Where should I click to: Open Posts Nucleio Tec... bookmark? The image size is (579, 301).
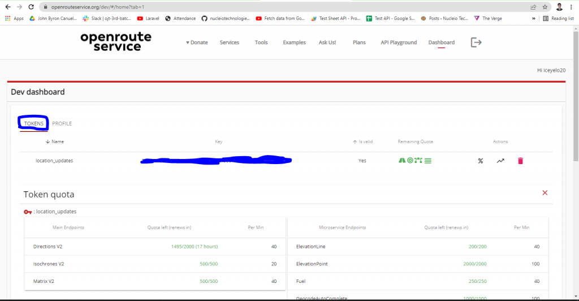[x=444, y=19]
